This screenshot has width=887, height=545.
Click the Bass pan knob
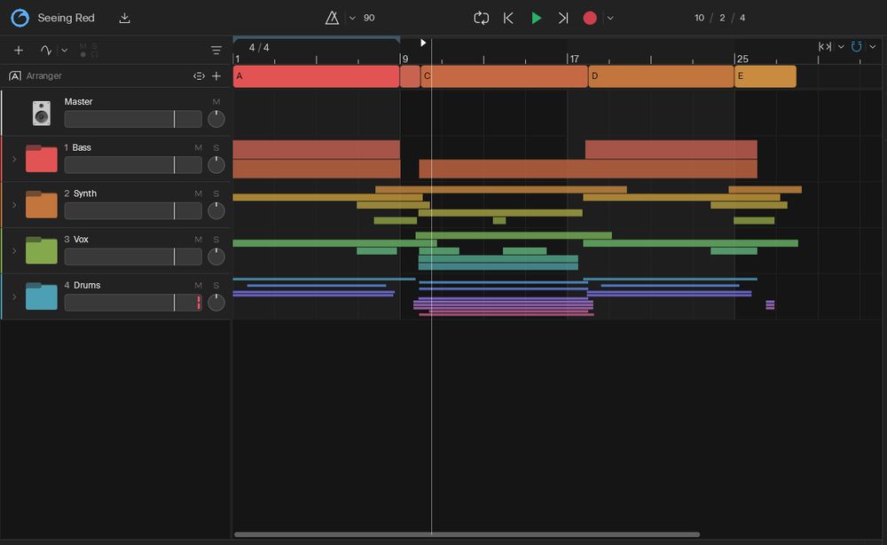click(x=216, y=165)
